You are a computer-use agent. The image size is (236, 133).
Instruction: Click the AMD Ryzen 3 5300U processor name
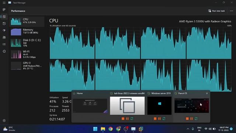click(x=205, y=21)
